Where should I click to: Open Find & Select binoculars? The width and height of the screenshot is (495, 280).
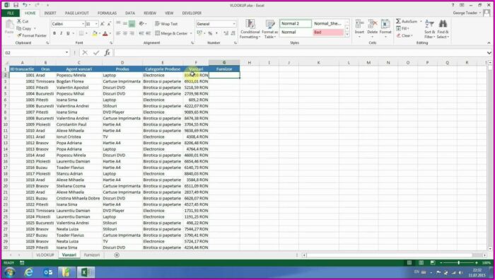pos(443,29)
